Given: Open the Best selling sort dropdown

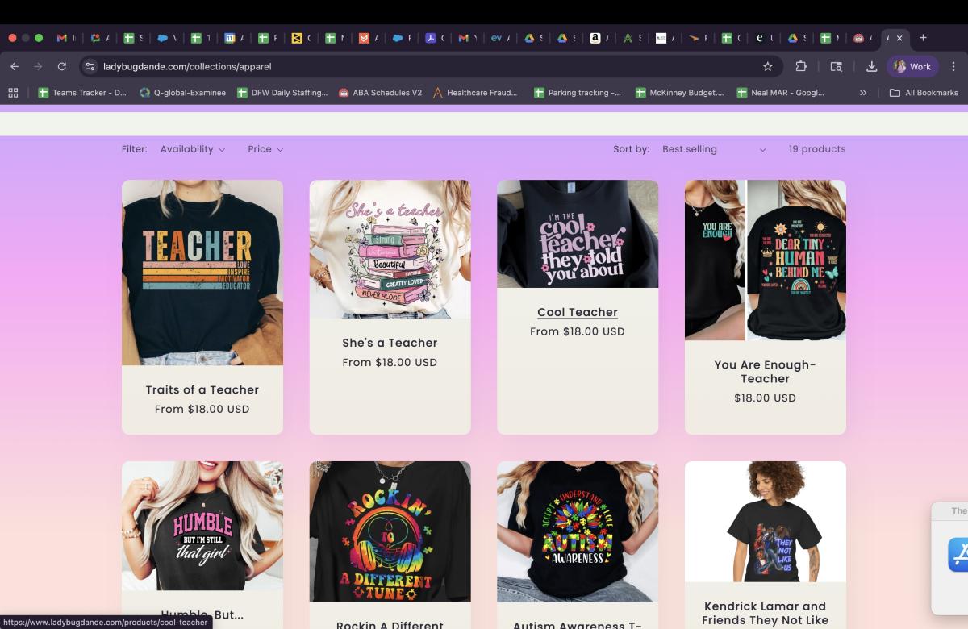Looking at the screenshot, I should point(713,149).
